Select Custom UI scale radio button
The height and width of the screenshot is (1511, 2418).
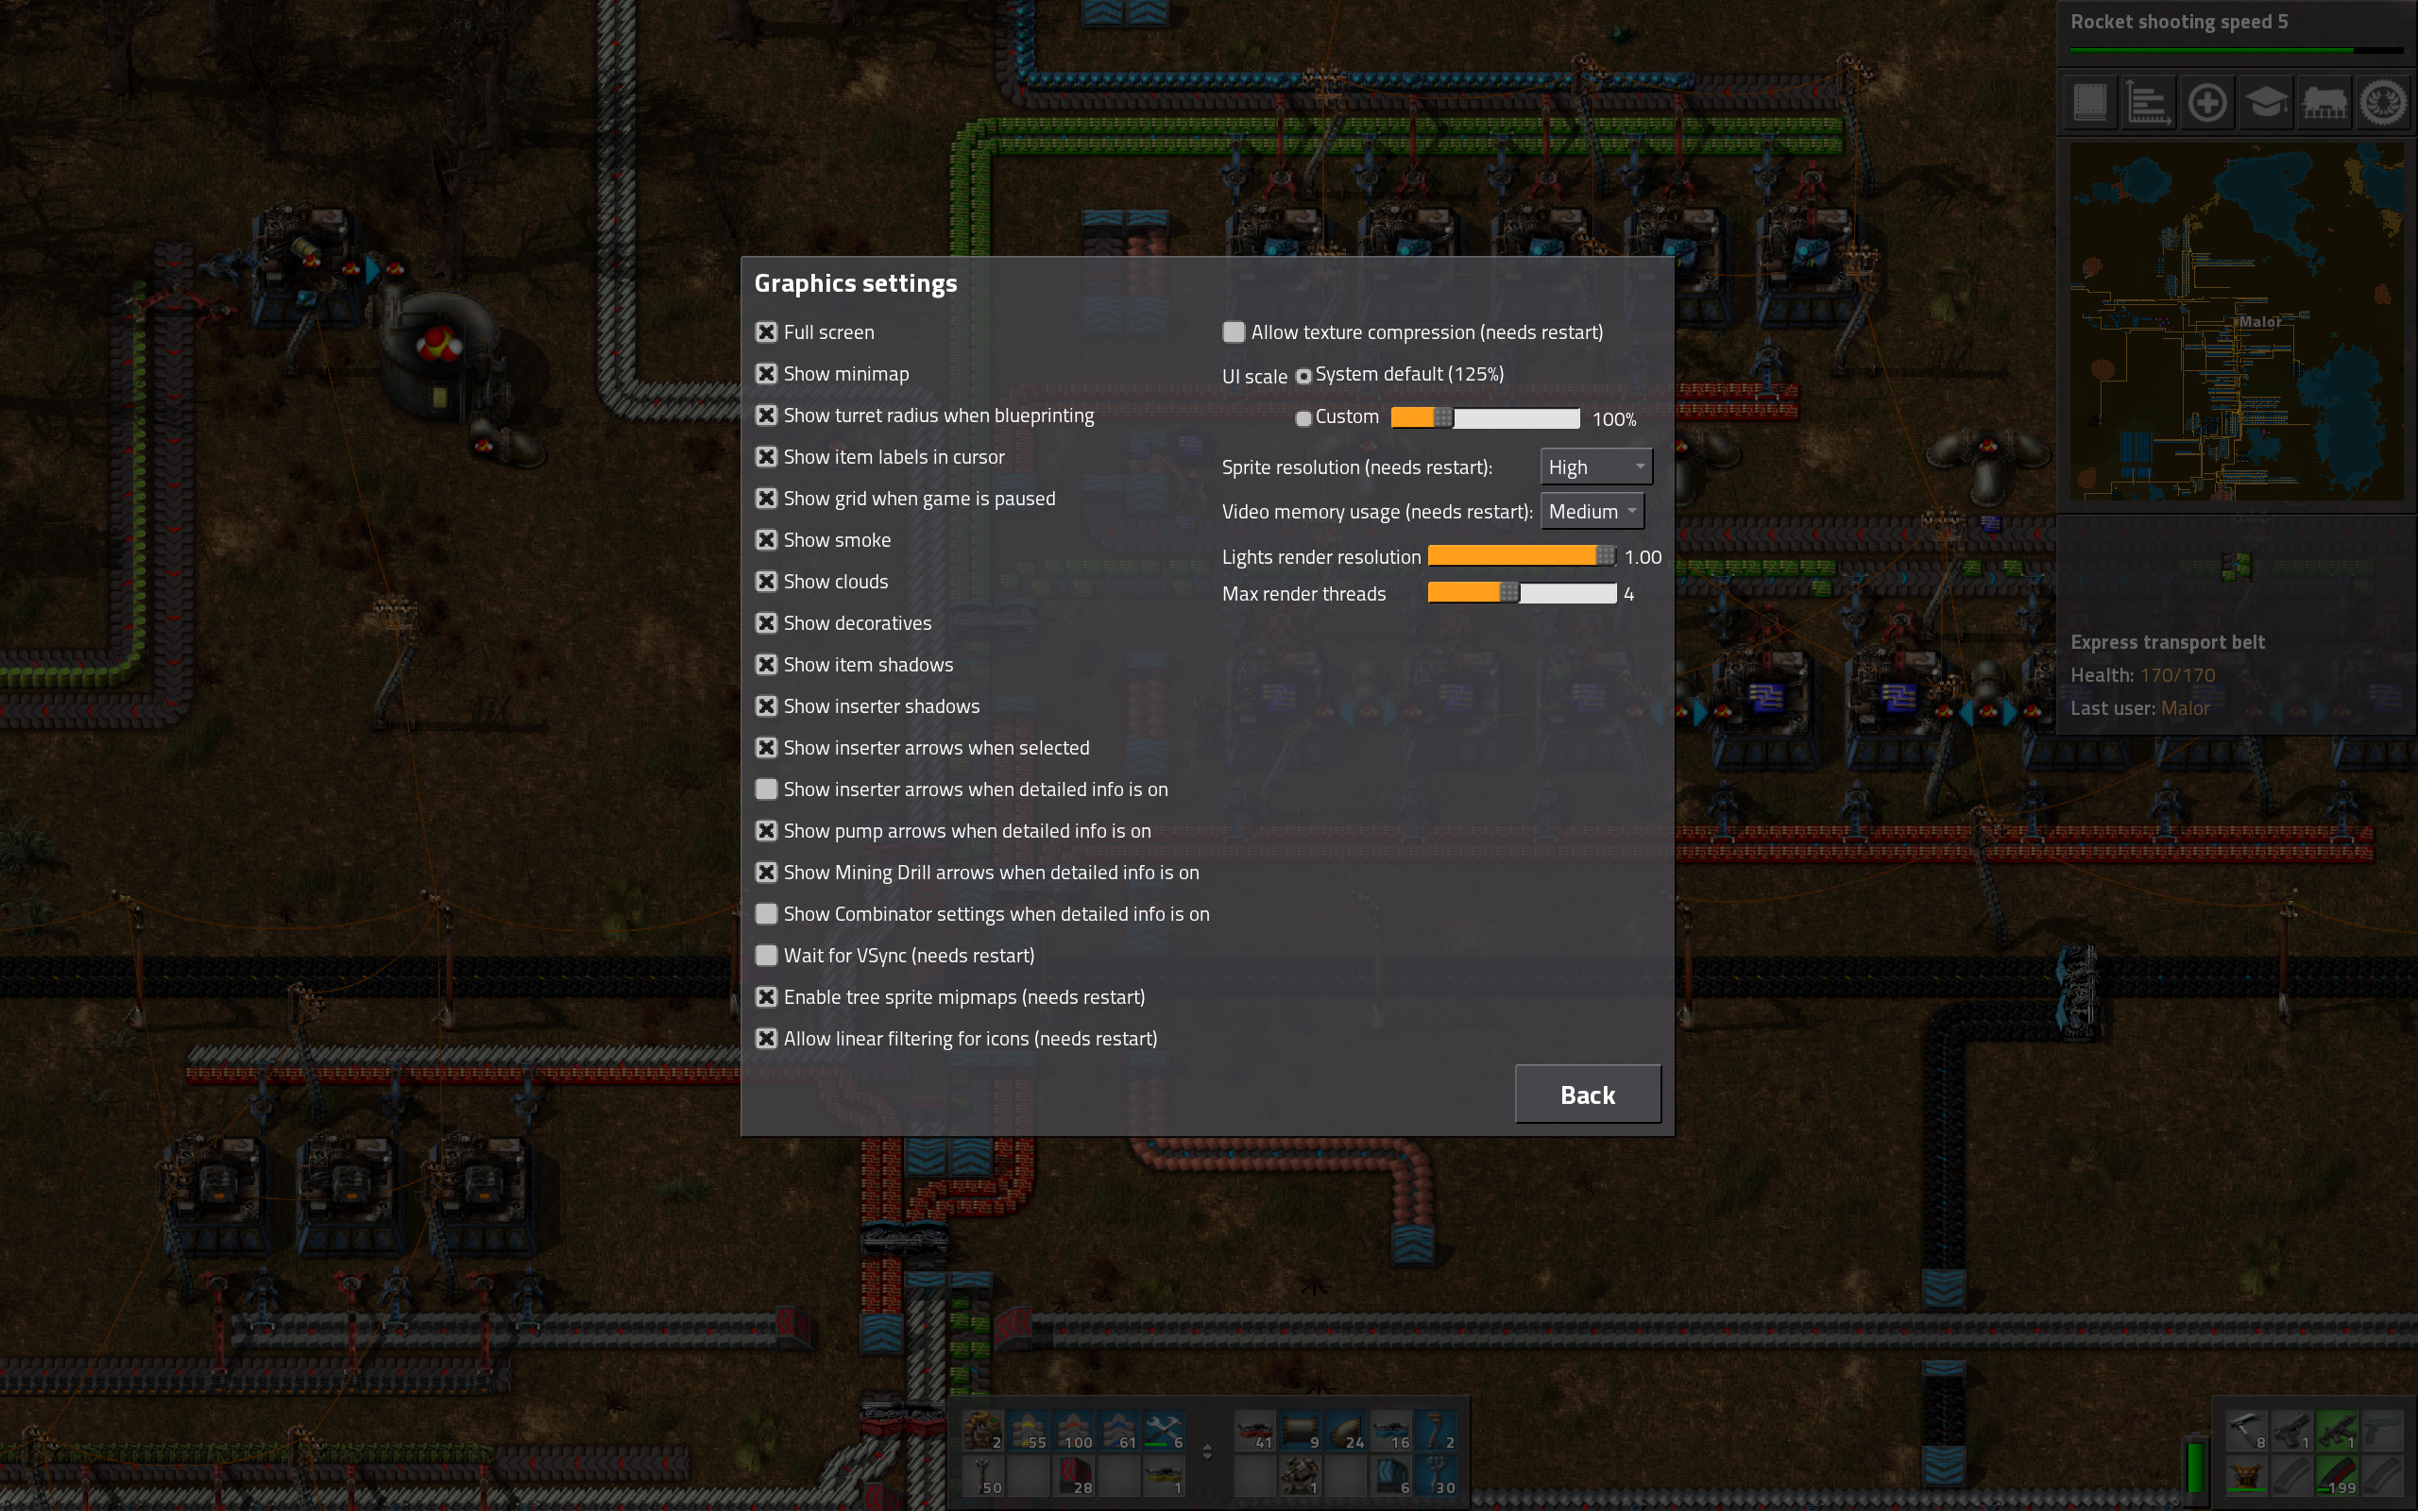pos(1303,416)
